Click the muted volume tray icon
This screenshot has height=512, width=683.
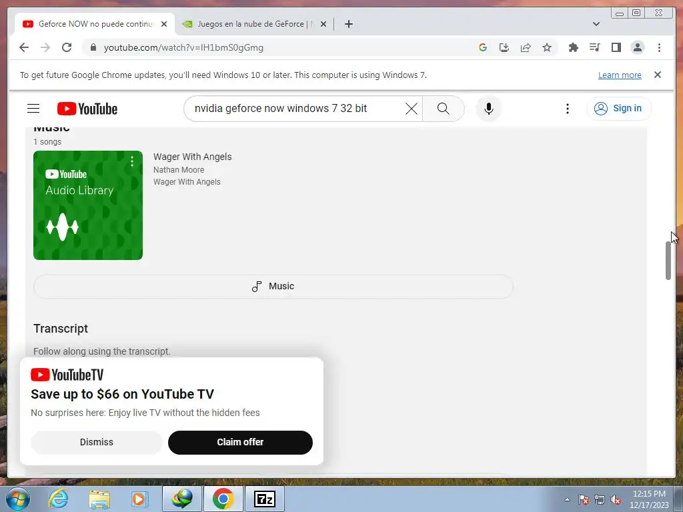[x=616, y=499]
